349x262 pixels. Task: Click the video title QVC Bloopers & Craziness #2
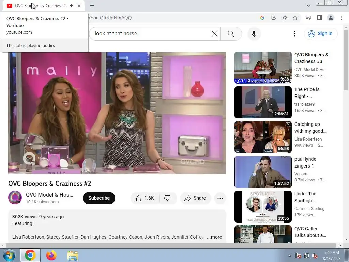click(x=50, y=183)
